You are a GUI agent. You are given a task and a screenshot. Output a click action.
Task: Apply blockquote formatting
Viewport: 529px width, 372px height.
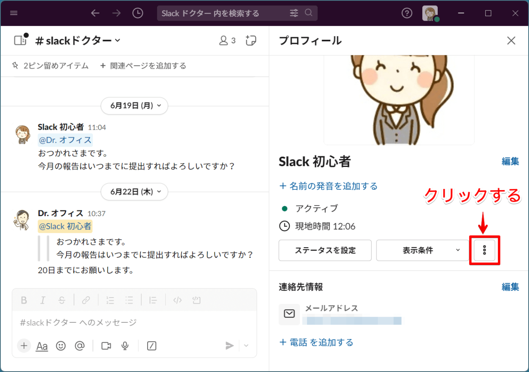click(153, 300)
